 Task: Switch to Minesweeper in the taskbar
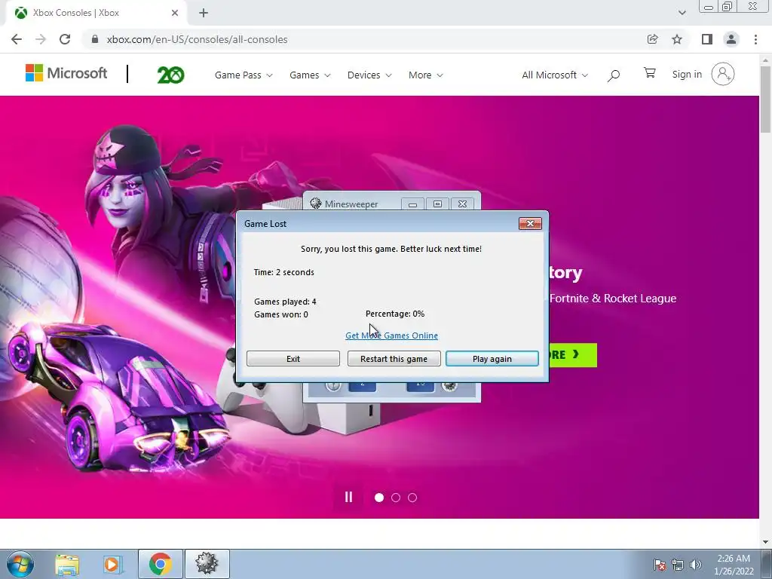click(207, 564)
